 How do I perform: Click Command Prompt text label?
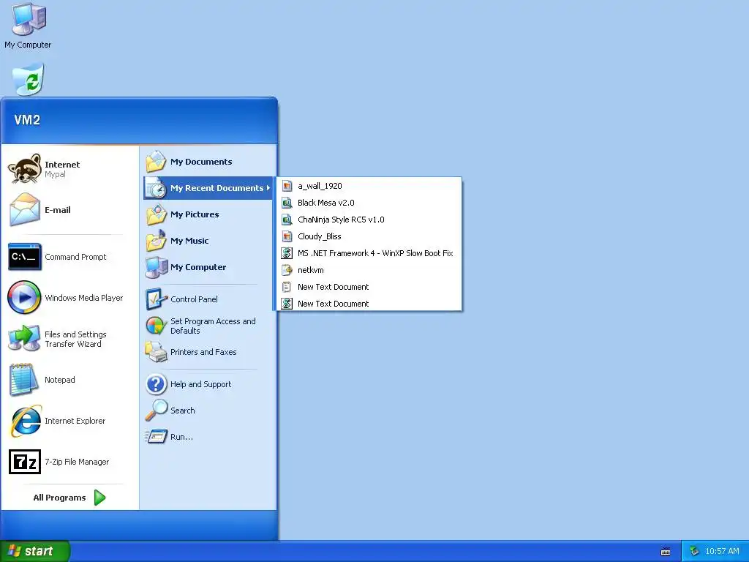pyautogui.click(x=75, y=257)
